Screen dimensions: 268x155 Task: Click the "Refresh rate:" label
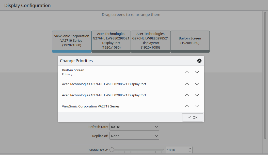tap(98, 127)
